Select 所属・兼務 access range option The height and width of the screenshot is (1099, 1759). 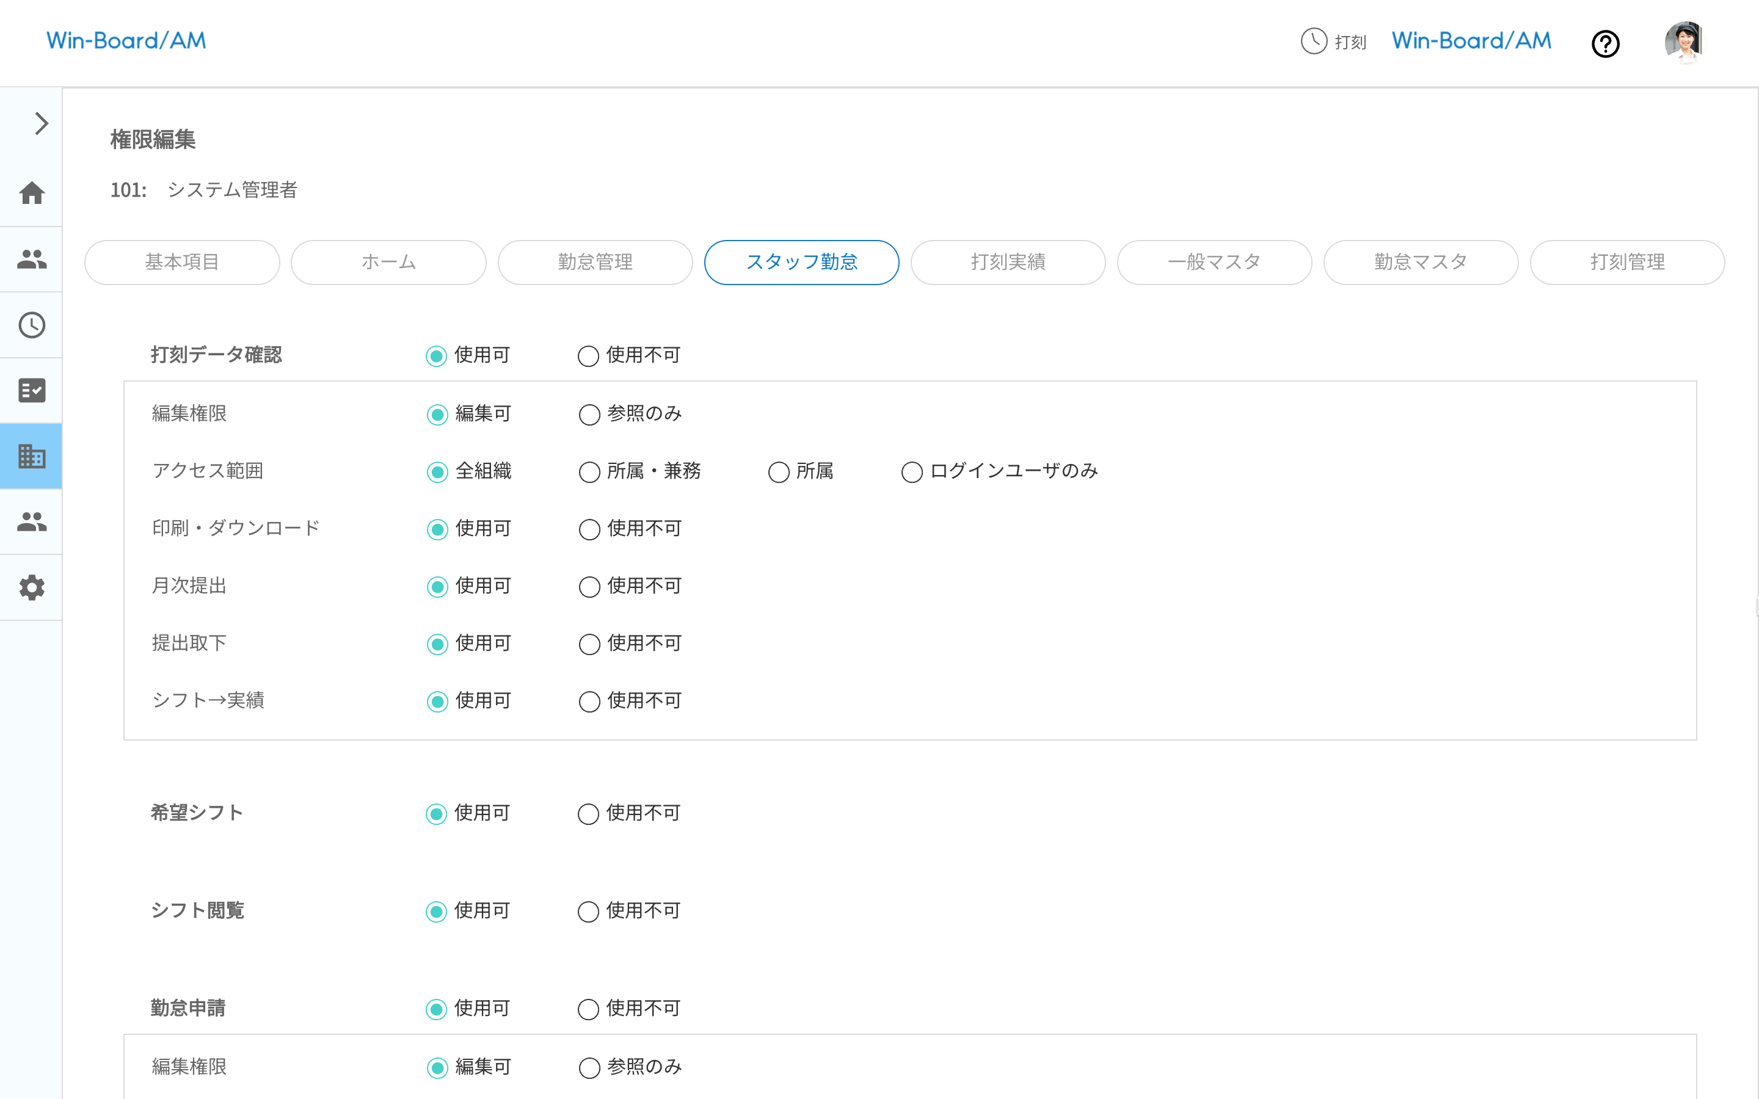click(589, 473)
